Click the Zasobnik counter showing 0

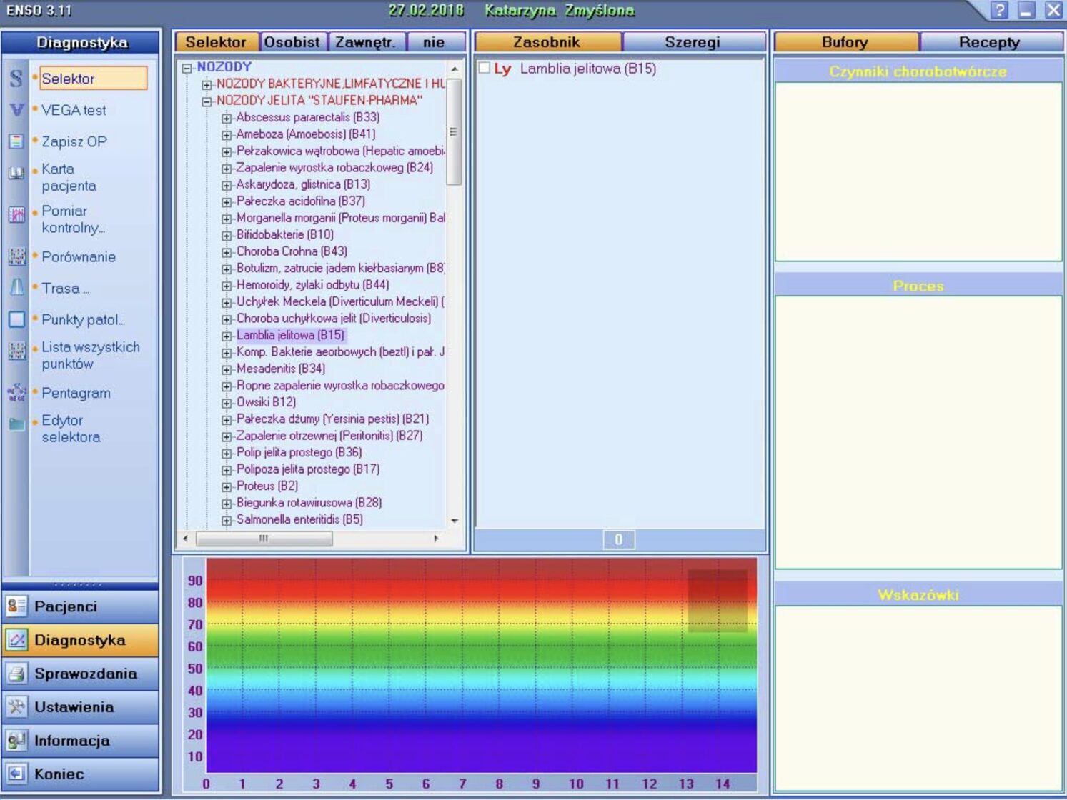(619, 539)
